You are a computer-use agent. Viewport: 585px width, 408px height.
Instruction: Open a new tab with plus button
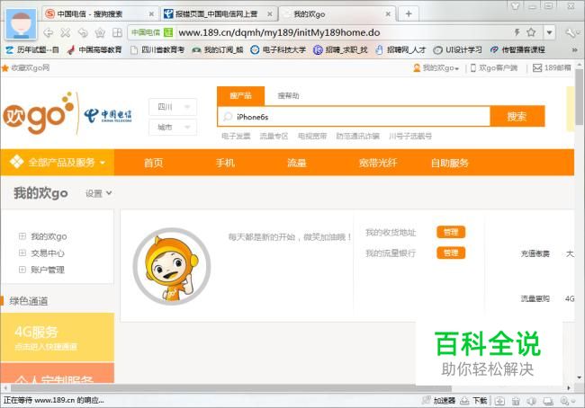409,13
